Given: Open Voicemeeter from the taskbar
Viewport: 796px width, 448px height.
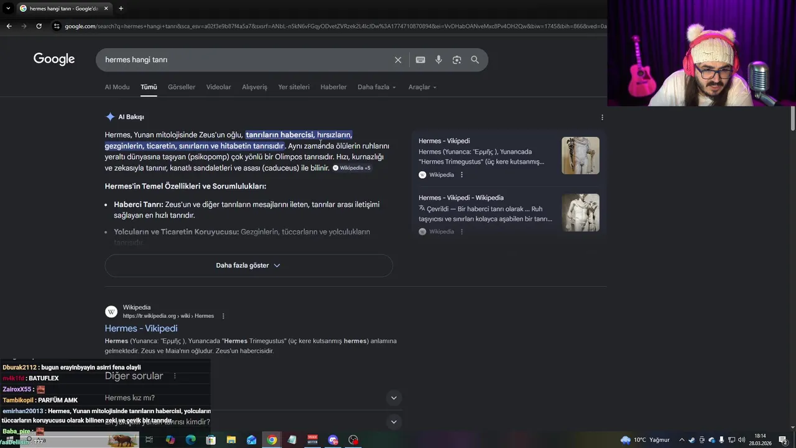Looking at the screenshot, I should (312, 440).
